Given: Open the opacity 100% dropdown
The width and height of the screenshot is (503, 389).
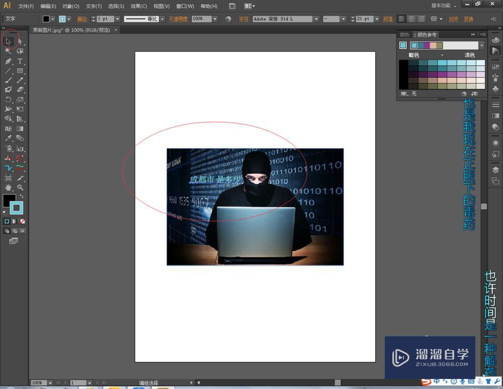Looking at the screenshot, I should pyautogui.click(x=215, y=19).
